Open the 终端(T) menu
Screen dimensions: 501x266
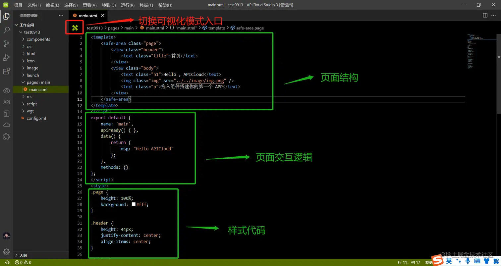(x=146, y=5)
